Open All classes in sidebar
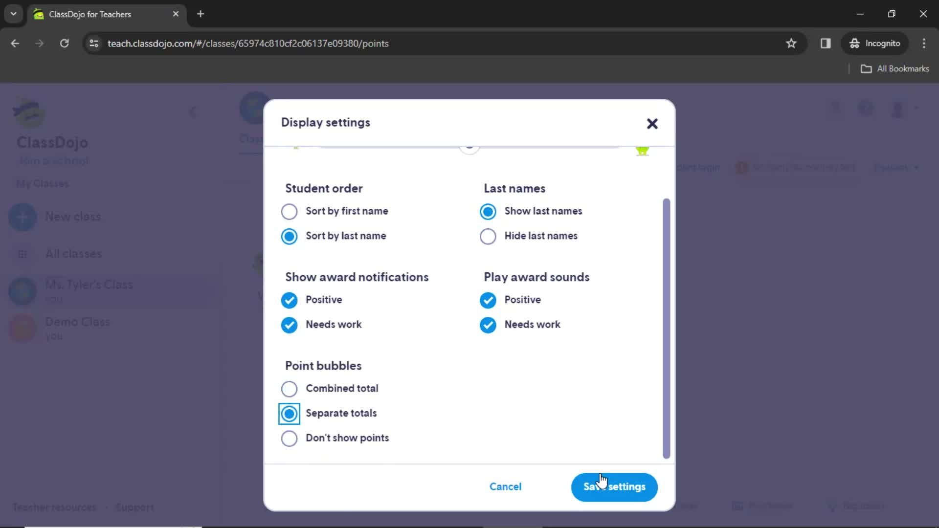939x528 pixels. point(73,254)
